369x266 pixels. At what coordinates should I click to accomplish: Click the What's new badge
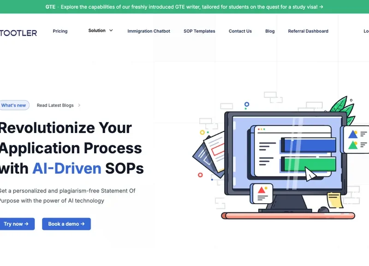[14, 105]
